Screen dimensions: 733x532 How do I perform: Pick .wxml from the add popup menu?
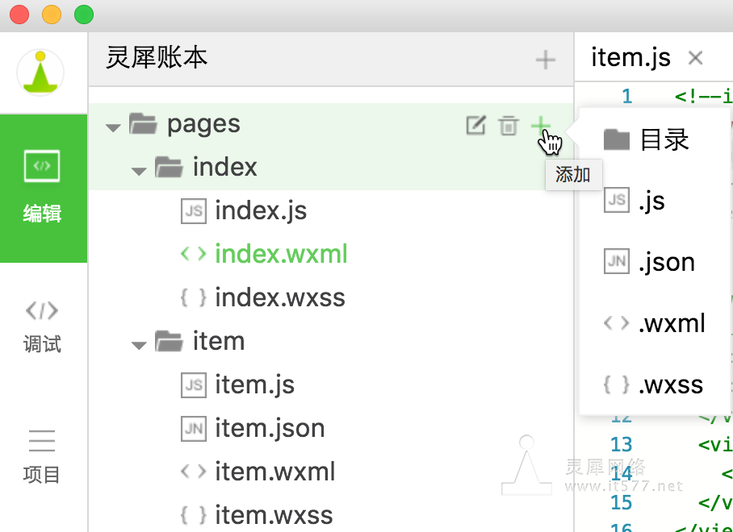655,323
